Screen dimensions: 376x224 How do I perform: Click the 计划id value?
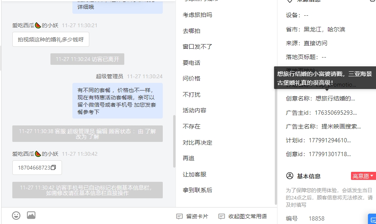click(330, 140)
